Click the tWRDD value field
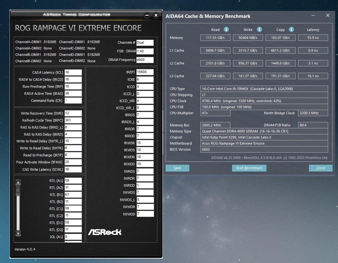The width and height of the screenshot is (338, 263). [145, 185]
